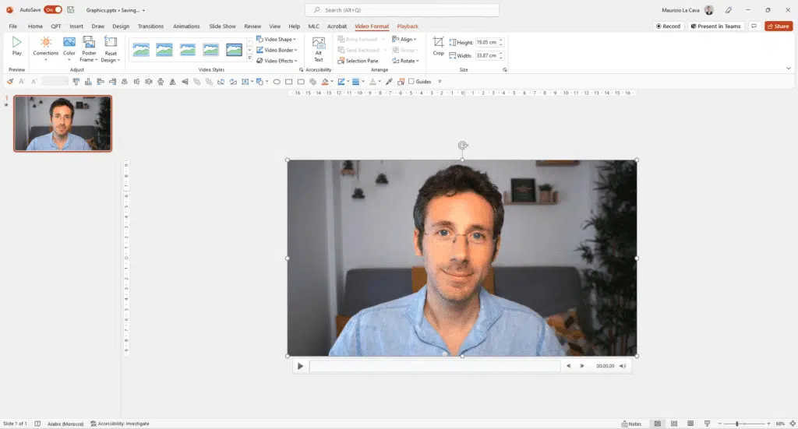Click the zoom slider in the status bar
The height and width of the screenshot is (429, 798).
(737, 424)
